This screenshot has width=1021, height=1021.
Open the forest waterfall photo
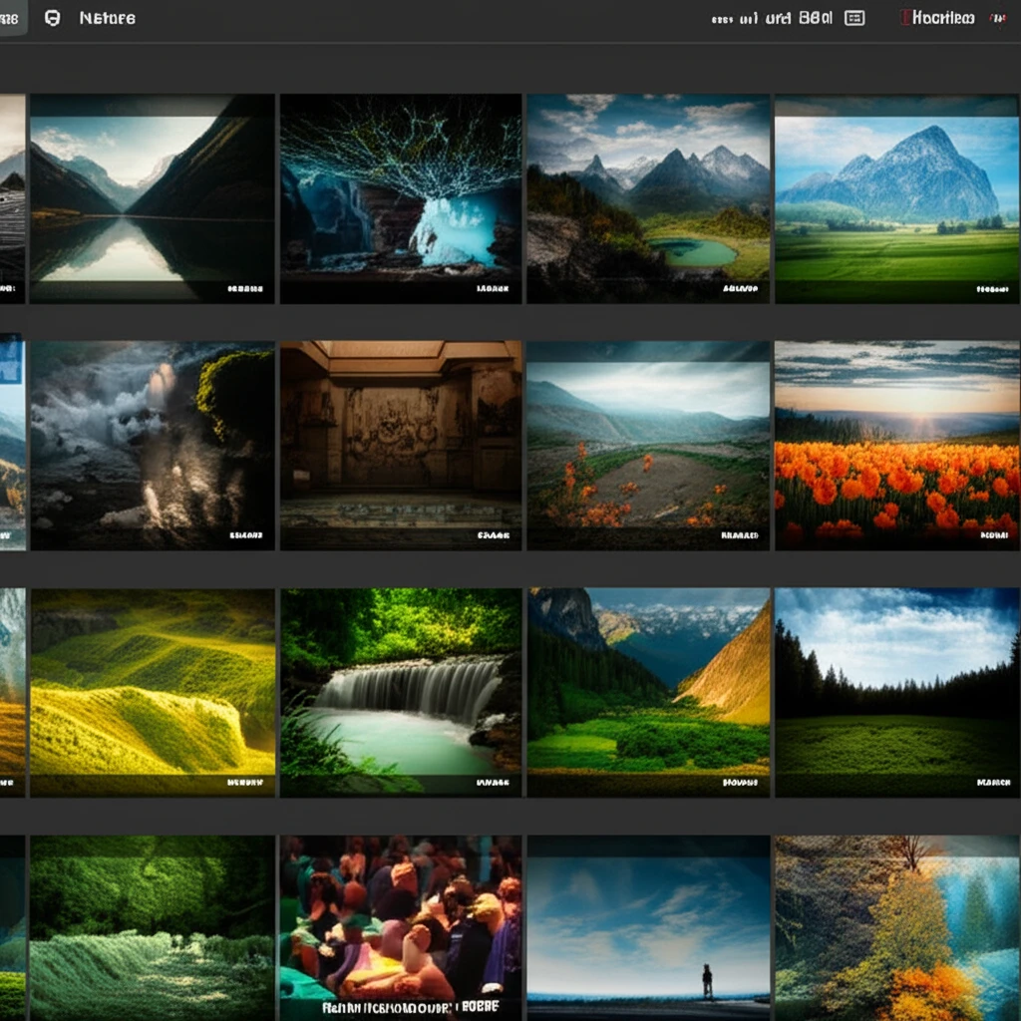pos(401,693)
